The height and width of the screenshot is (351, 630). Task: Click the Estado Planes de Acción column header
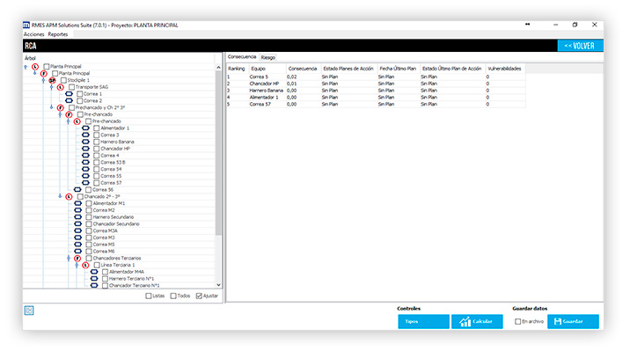[348, 69]
